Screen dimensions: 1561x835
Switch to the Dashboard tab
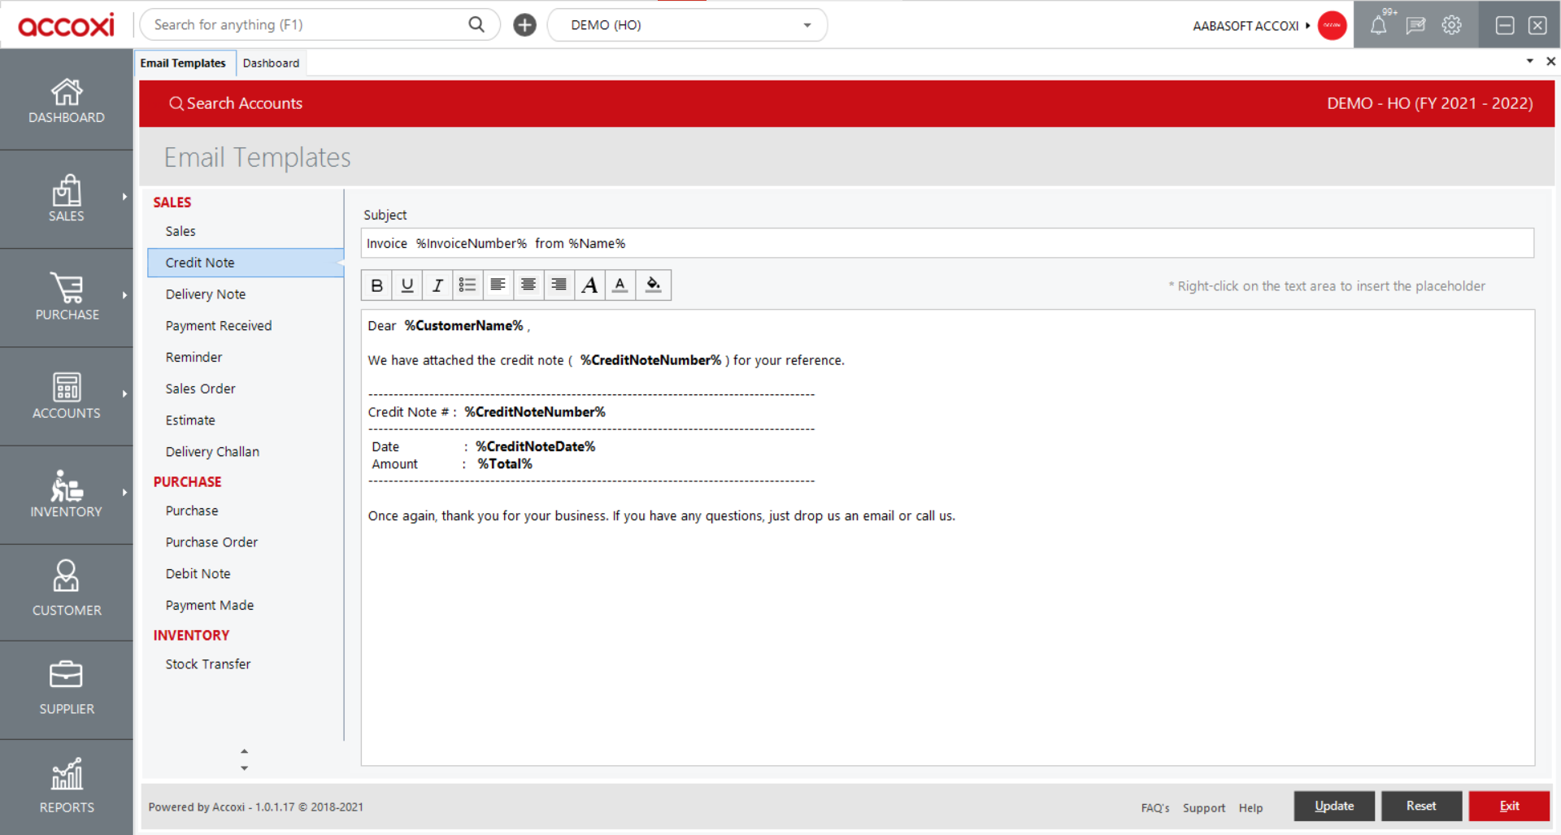tap(271, 63)
